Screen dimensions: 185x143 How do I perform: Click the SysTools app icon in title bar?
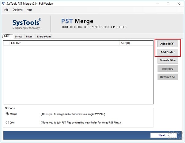point(3,4)
